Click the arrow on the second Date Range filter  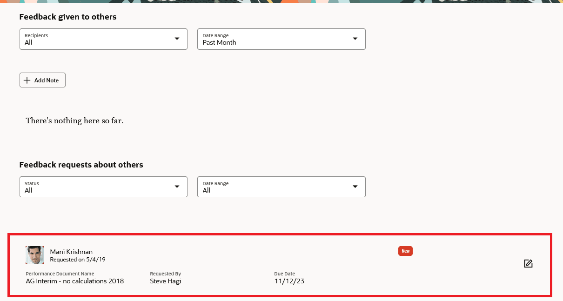355,187
